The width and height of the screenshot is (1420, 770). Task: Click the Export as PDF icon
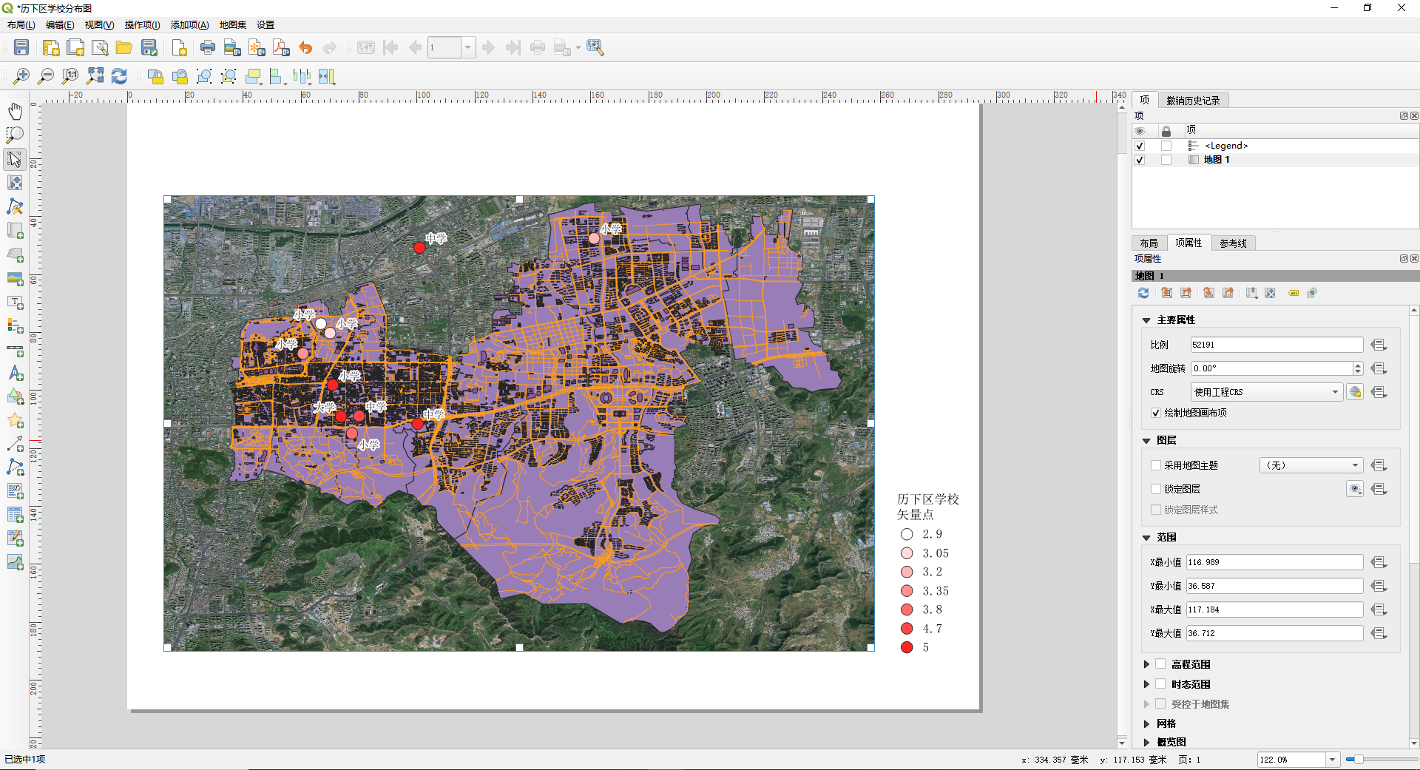point(281,48)
